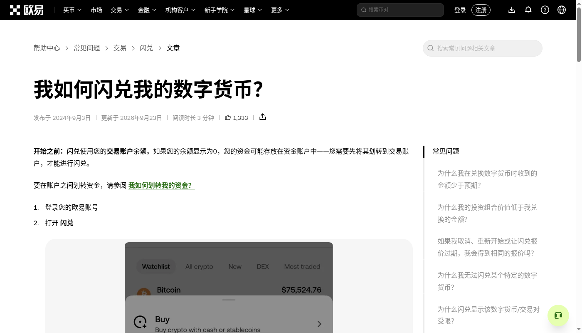Image resolution: width=582 pixels, height=333 pixels.
Task: Click the 欧易 OKX logo
Action: pos(27,10)
